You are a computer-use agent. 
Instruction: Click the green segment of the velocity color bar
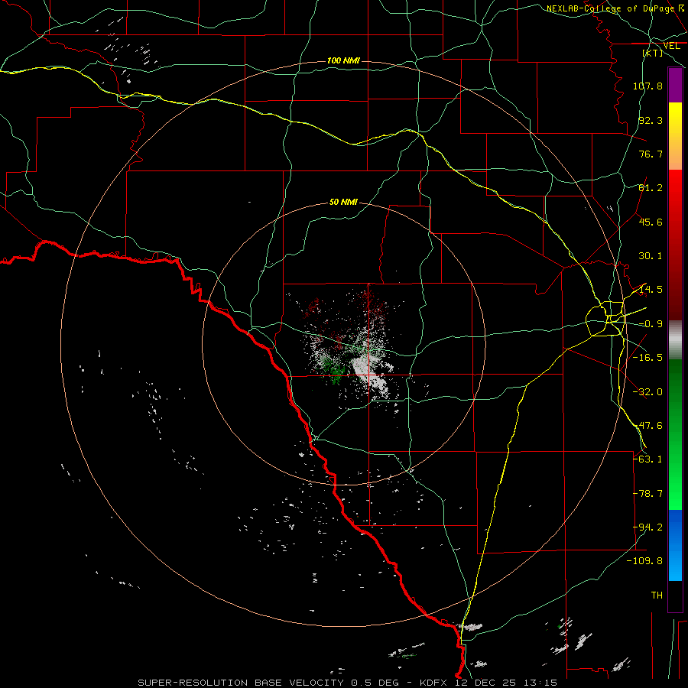[675, 434]
